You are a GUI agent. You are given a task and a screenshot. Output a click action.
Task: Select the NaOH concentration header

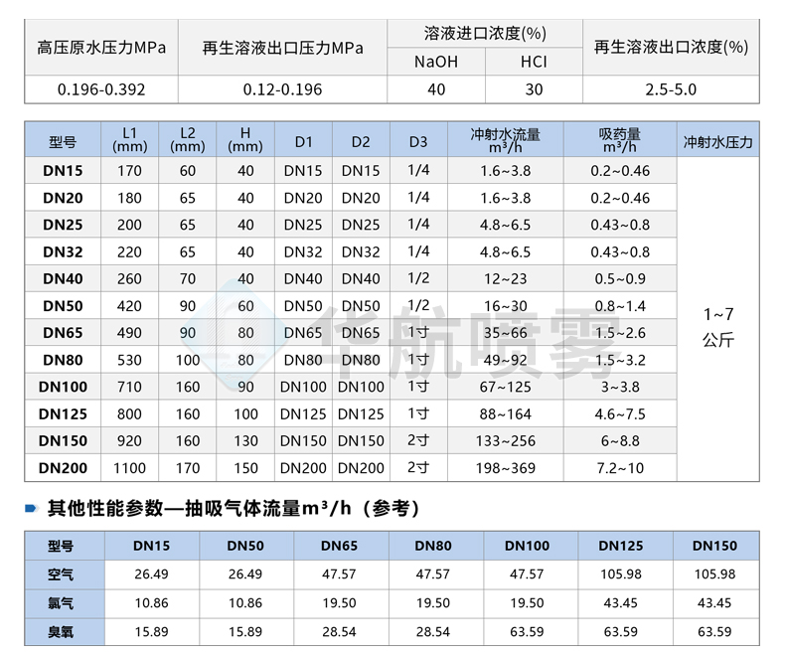pyautogui.click(x=436, y=62)
